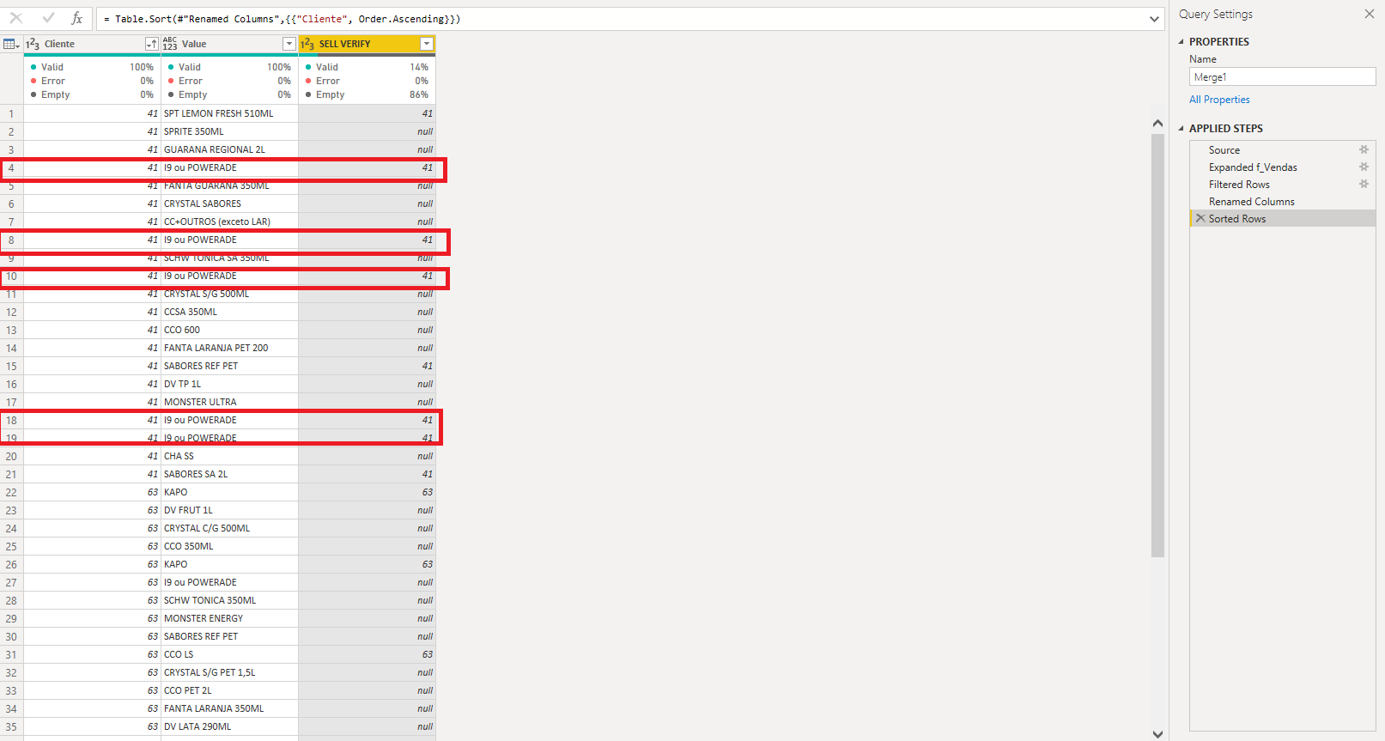
Task: Delete the Sorted Rows step
Action: (x=1200, y=218)
